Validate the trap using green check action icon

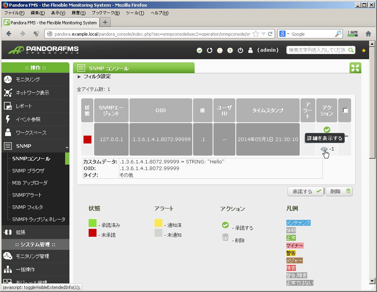pos(327,130)
